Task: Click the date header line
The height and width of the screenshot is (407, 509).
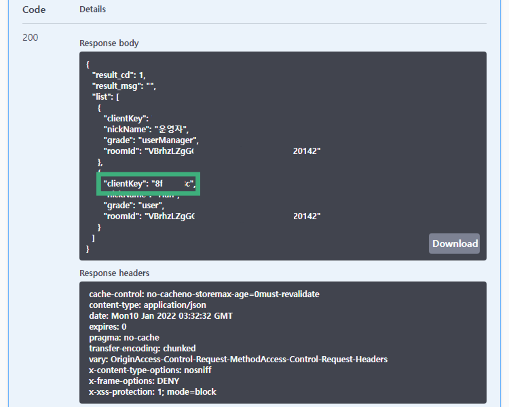Action: pos(162,316)
